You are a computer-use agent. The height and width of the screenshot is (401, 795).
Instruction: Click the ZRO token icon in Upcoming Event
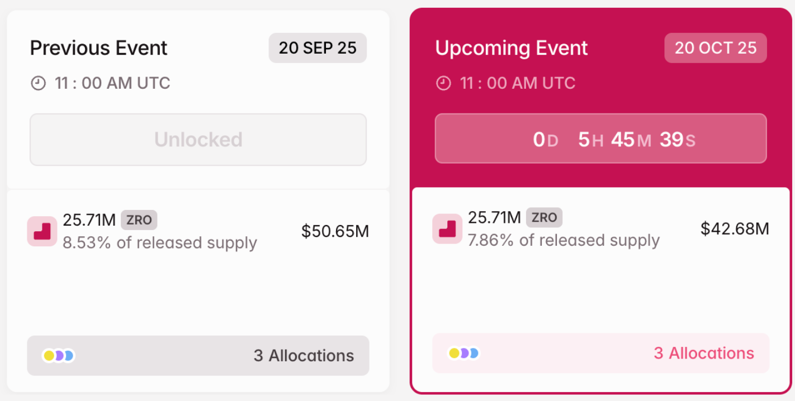click(x=447, y=229)
